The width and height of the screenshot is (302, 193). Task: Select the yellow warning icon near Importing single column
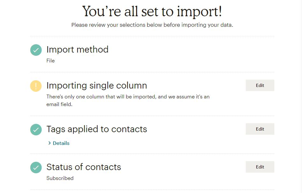point(36,86)
